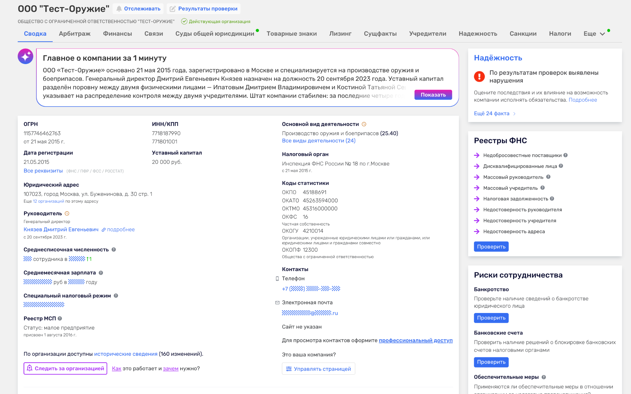Click Управлять страницей button
The image size is (631, 394).
[x=318, y=369]
